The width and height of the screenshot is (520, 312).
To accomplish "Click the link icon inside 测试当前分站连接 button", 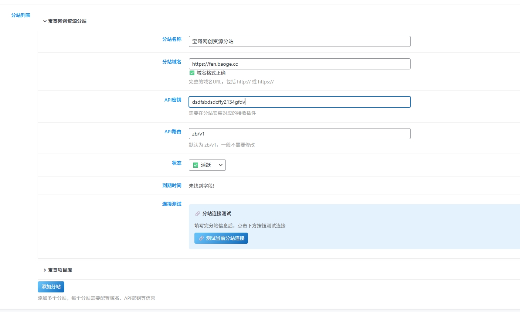I will coord(201,239).
